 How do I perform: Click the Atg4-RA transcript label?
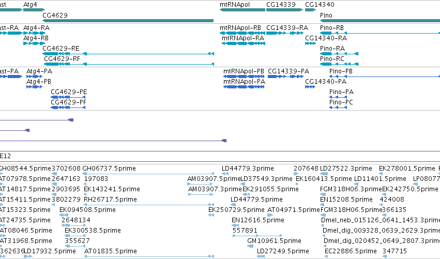pos(37,28)
